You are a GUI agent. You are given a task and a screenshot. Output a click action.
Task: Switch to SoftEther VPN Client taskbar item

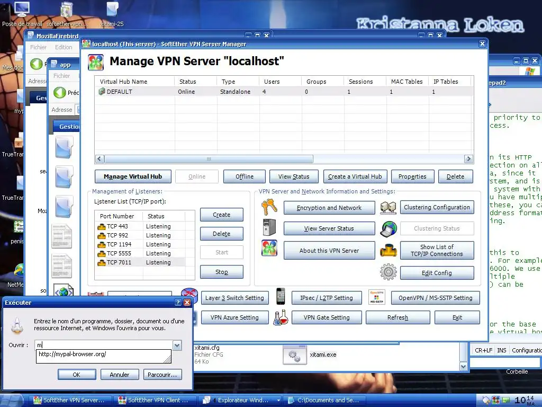click(x=155, y=400)
